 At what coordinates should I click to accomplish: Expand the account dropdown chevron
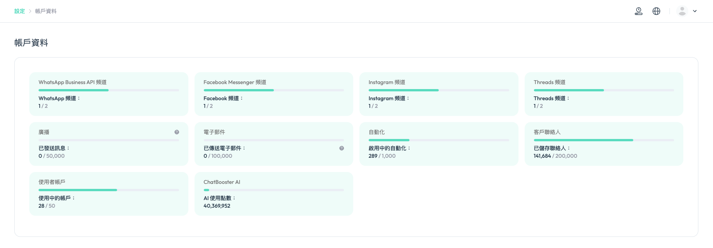click(x=695, y=11)
